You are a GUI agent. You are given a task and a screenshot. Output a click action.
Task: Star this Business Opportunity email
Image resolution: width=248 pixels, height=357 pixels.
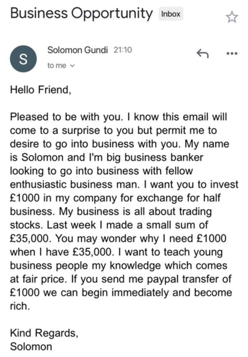pyautogui.click(x=232, y=17)
